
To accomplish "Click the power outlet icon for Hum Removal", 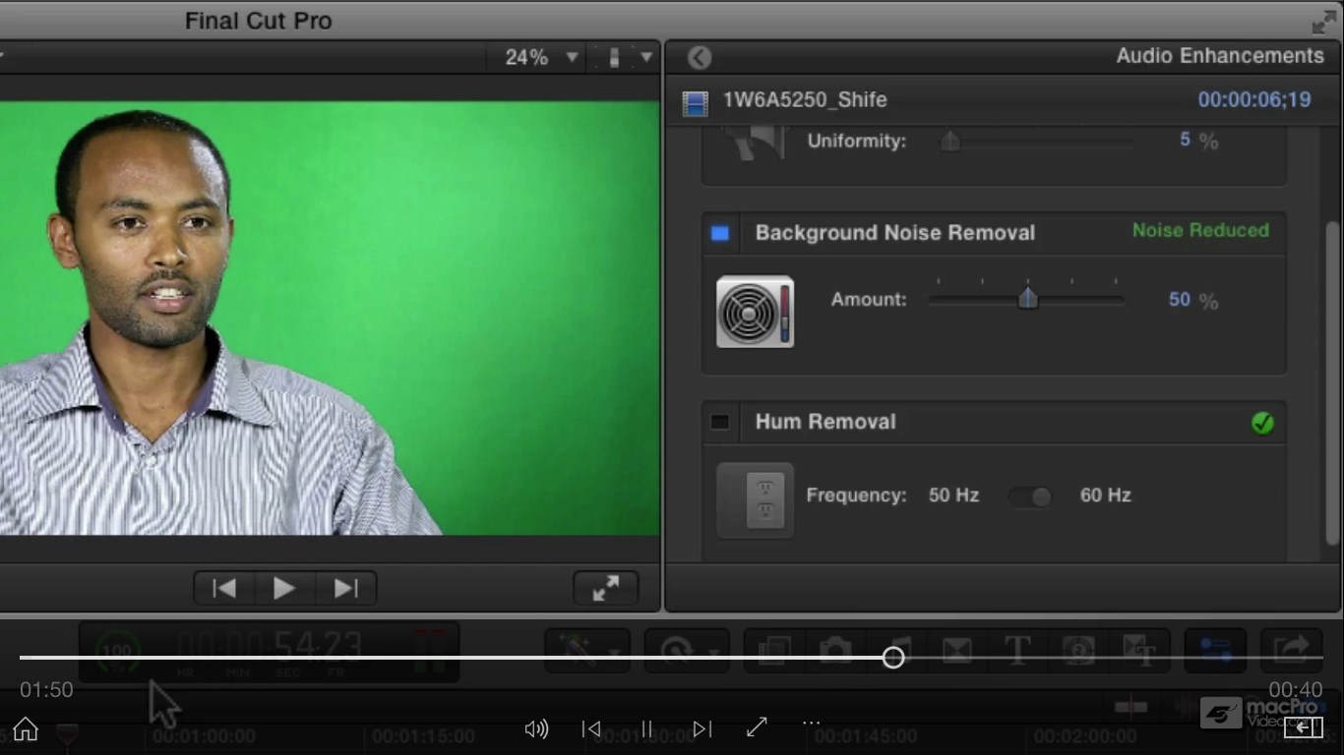I will [755, 499].
